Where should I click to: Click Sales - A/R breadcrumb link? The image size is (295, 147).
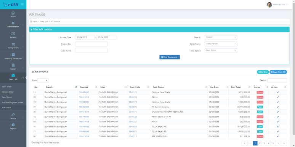[44, 21]
